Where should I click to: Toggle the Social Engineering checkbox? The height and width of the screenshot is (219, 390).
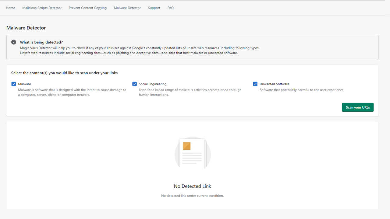click(x=134, y=84)
